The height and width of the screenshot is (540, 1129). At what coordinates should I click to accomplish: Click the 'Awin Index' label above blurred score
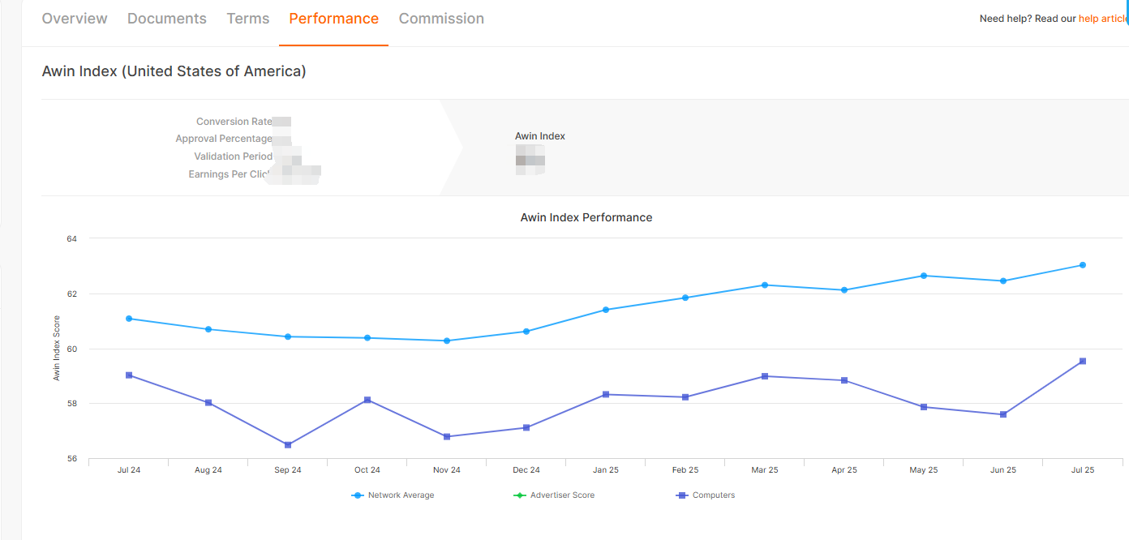(x=540, y=136)
